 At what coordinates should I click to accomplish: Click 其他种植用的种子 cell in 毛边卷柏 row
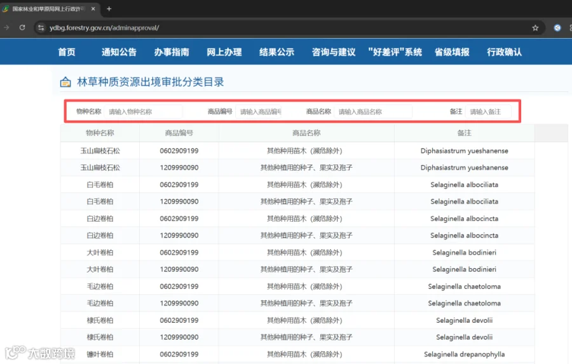tap(306, 303)
